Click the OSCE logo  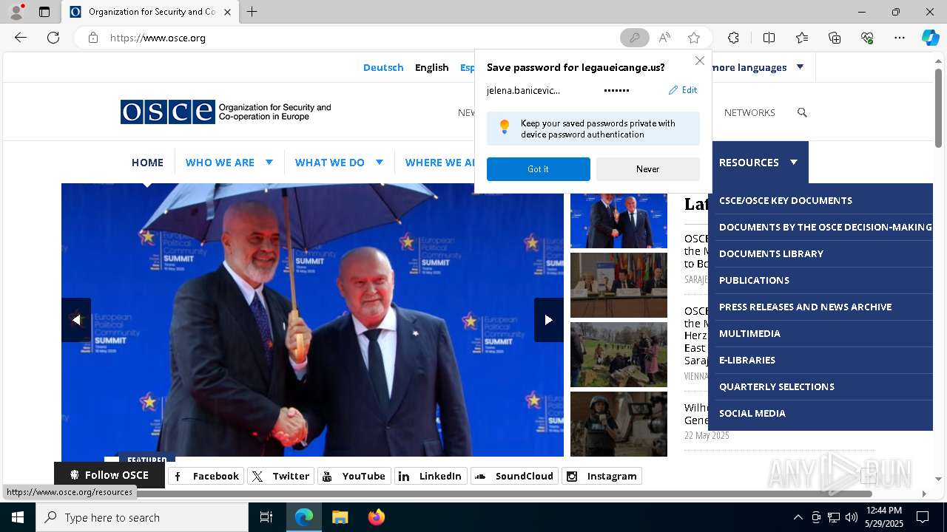pyautogui.click(x=226, y=112)
